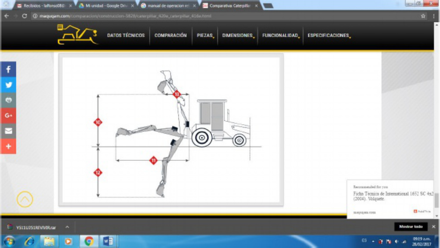Show hidden system tray icons arrow
The width and height of the screenshot is (440, 248).
pos(373,241)
